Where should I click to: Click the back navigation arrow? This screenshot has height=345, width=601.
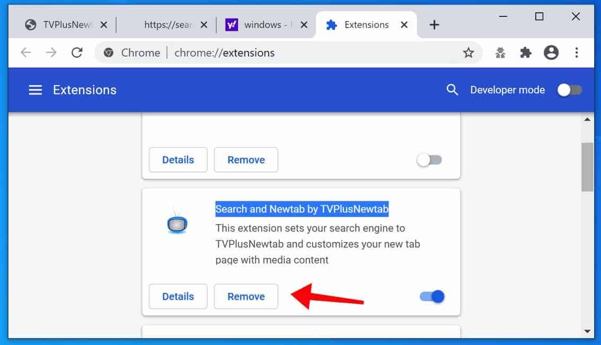pyautogui.click(x=25, y=52)
